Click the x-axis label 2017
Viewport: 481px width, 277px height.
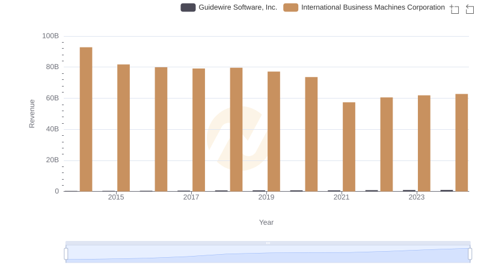(191, 197)
